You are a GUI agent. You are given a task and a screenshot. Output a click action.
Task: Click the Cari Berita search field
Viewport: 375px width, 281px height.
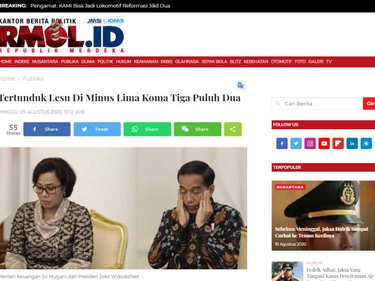(x=317, y=104)
